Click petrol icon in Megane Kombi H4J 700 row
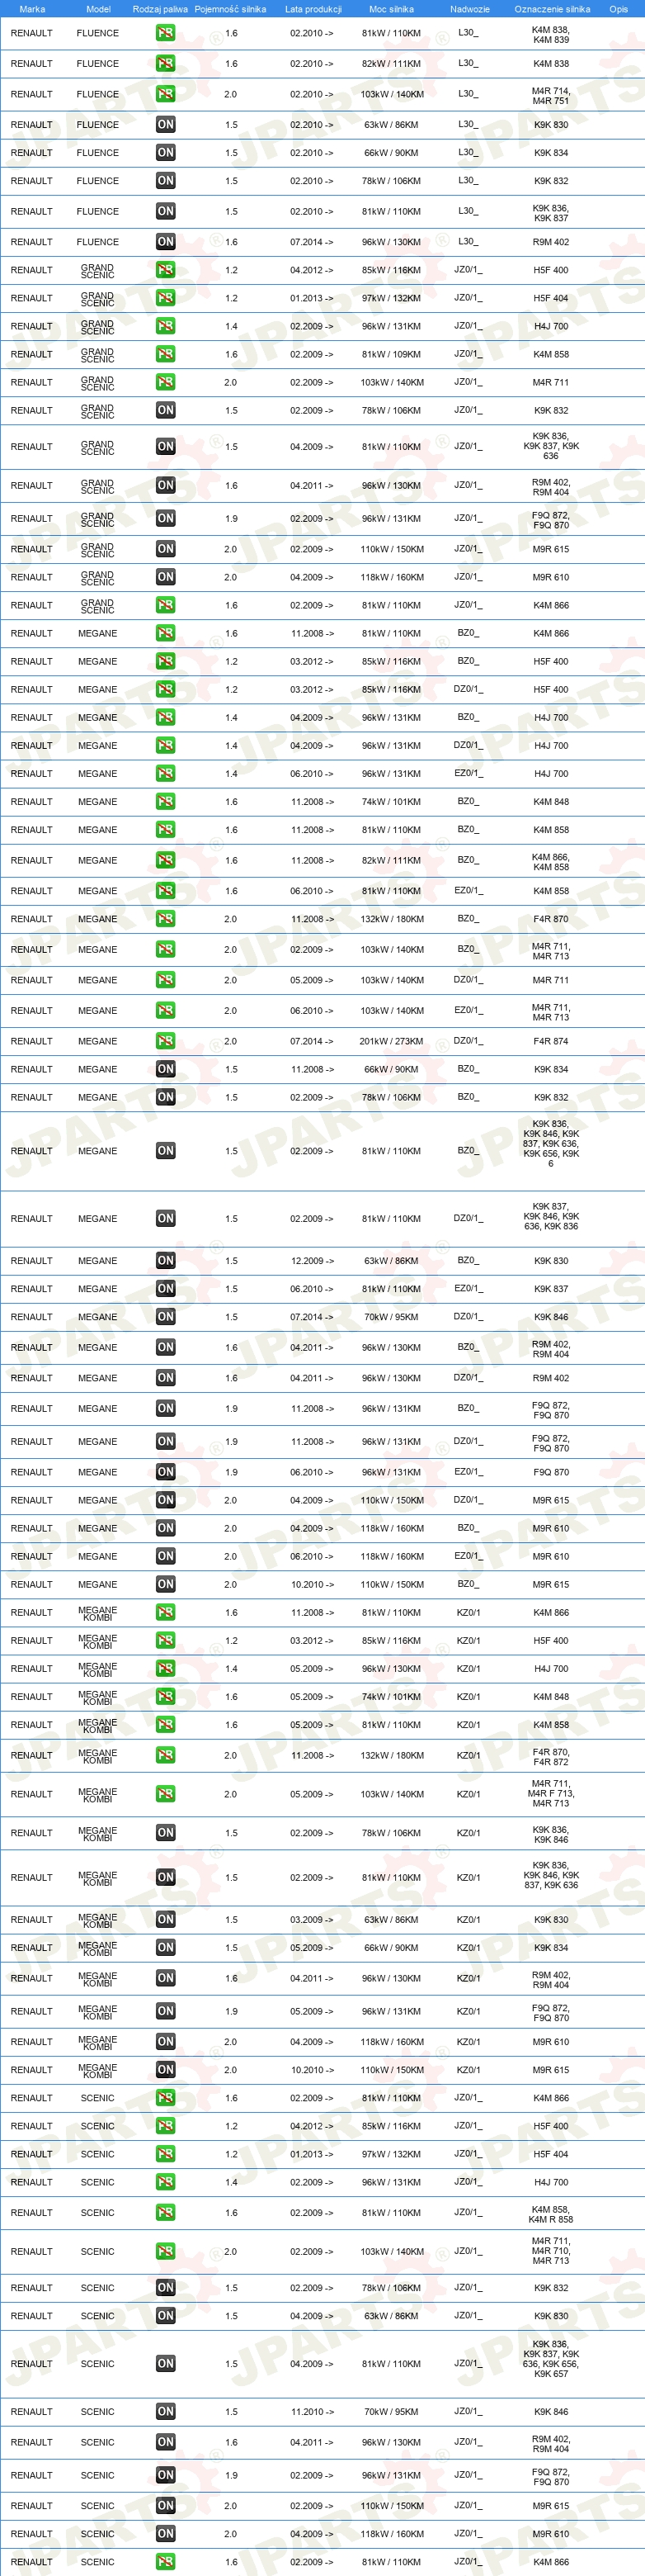Image resolution: width=645 pixels, height=2576 pixels. 166,1668
